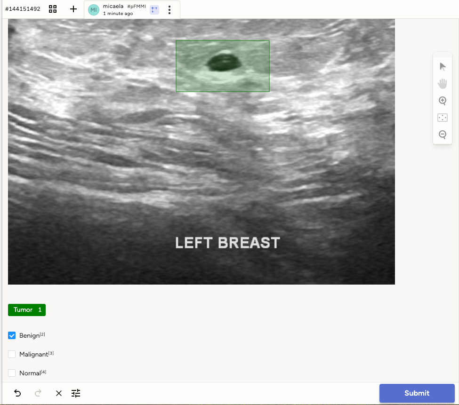Check the Normal checkbox
This screenshot has width=459, height=405.
pos(12,373)
